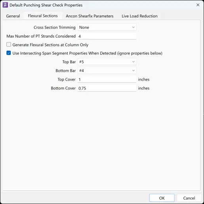Focus the Max Number of PT Strands field
204x204 pixels.
pyautogui.click(x=107, y=36)
